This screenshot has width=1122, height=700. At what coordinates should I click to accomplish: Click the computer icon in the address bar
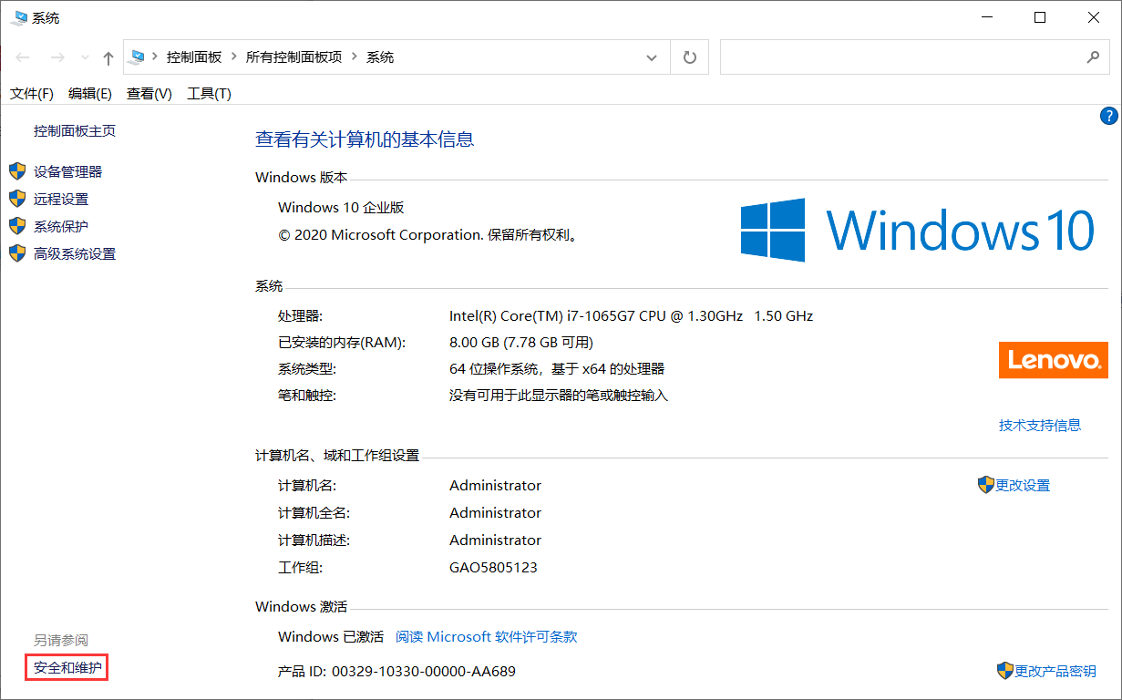(137, 57)
